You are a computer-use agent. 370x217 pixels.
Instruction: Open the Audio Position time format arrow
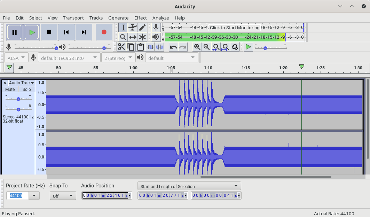click(x=129, y=195)
